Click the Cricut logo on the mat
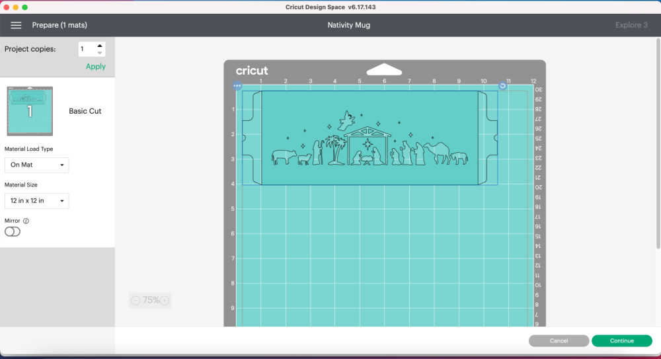Viewport: 661px width, 359px height. (252, 71)
